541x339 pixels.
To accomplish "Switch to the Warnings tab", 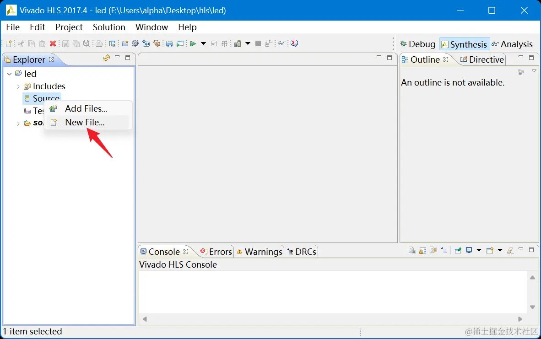I will 259,252.
